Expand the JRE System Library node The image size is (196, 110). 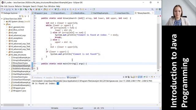tap(4, 21)
